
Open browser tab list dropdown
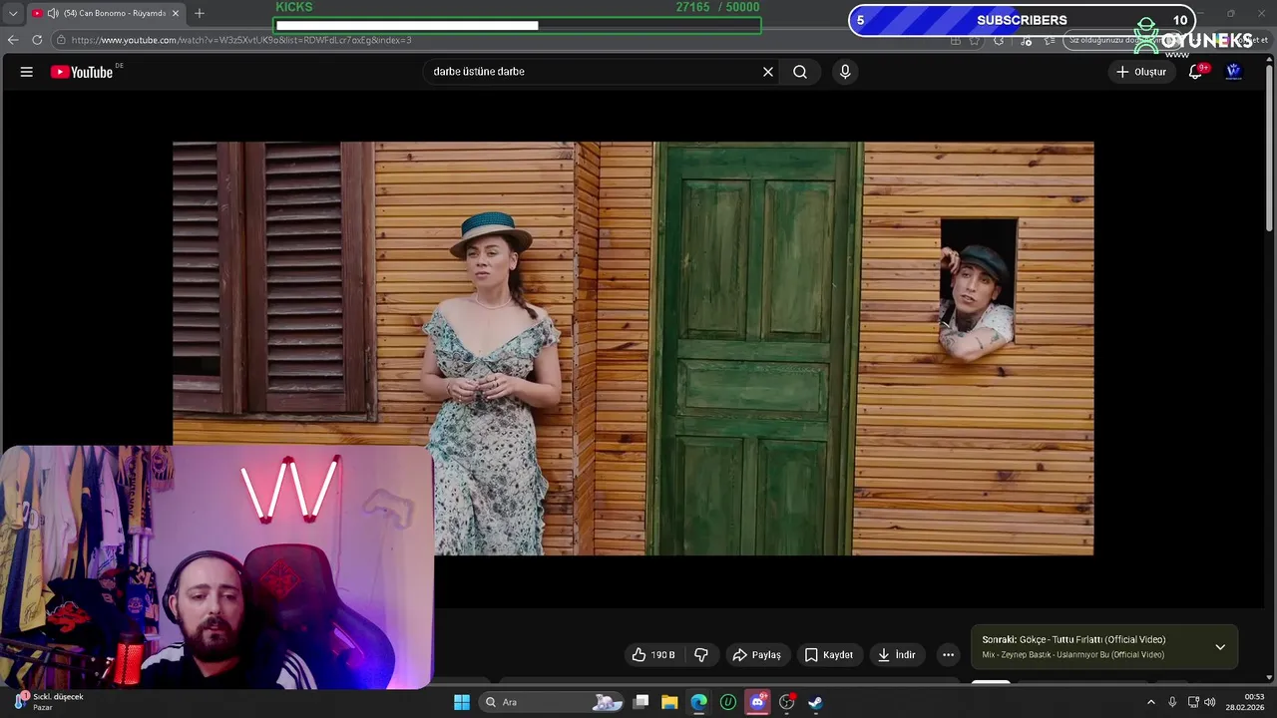point(13,13)
